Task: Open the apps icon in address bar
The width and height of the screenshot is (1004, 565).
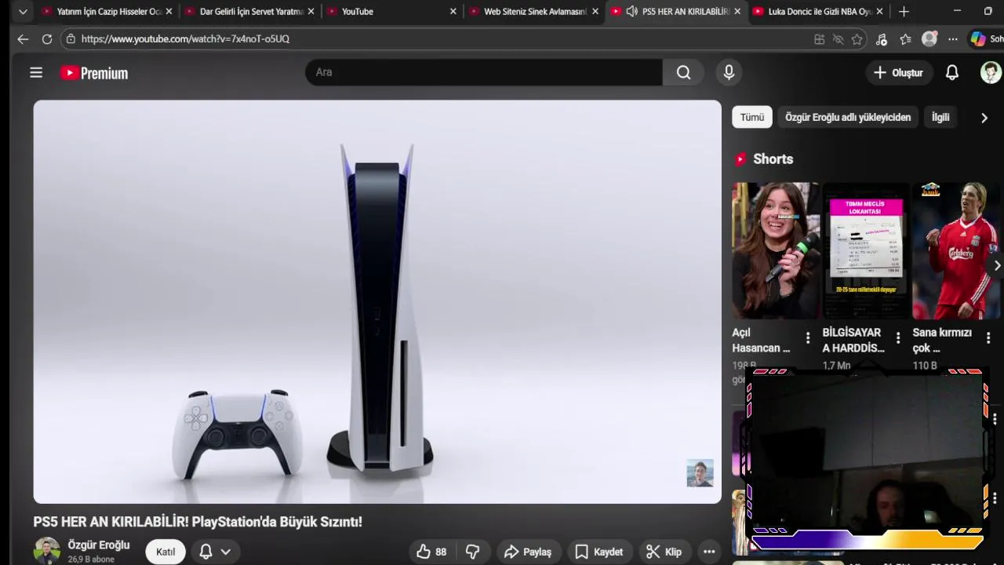Action: click(819, 39)
